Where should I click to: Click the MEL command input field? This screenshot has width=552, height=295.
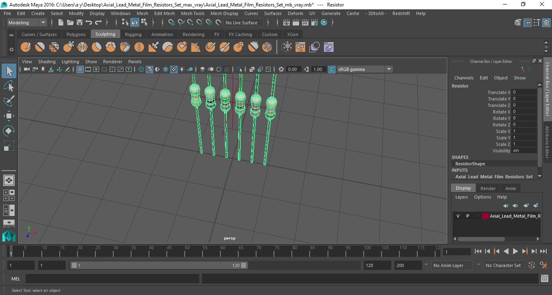point(112,279)
